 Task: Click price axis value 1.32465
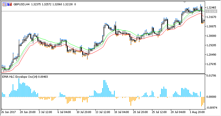(211, 7)
